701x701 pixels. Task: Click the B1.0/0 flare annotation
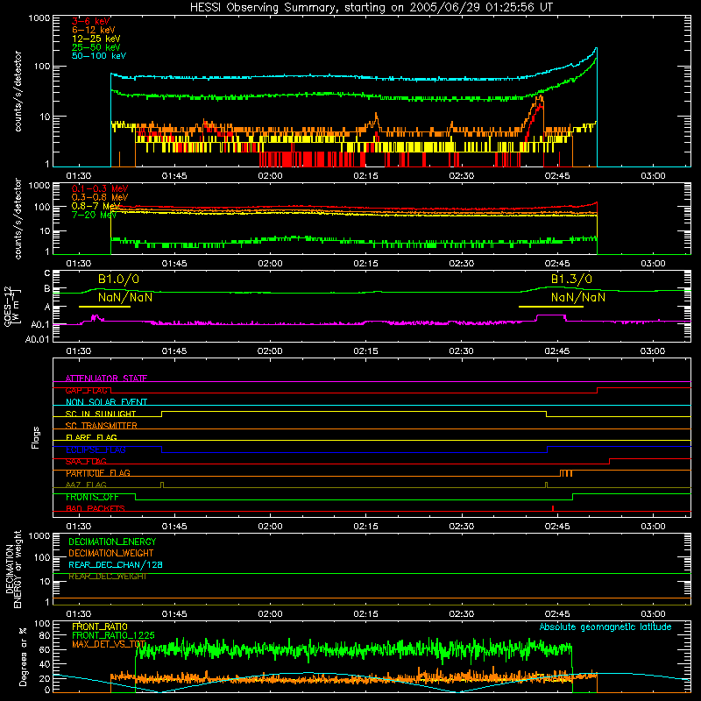point(118,280)
